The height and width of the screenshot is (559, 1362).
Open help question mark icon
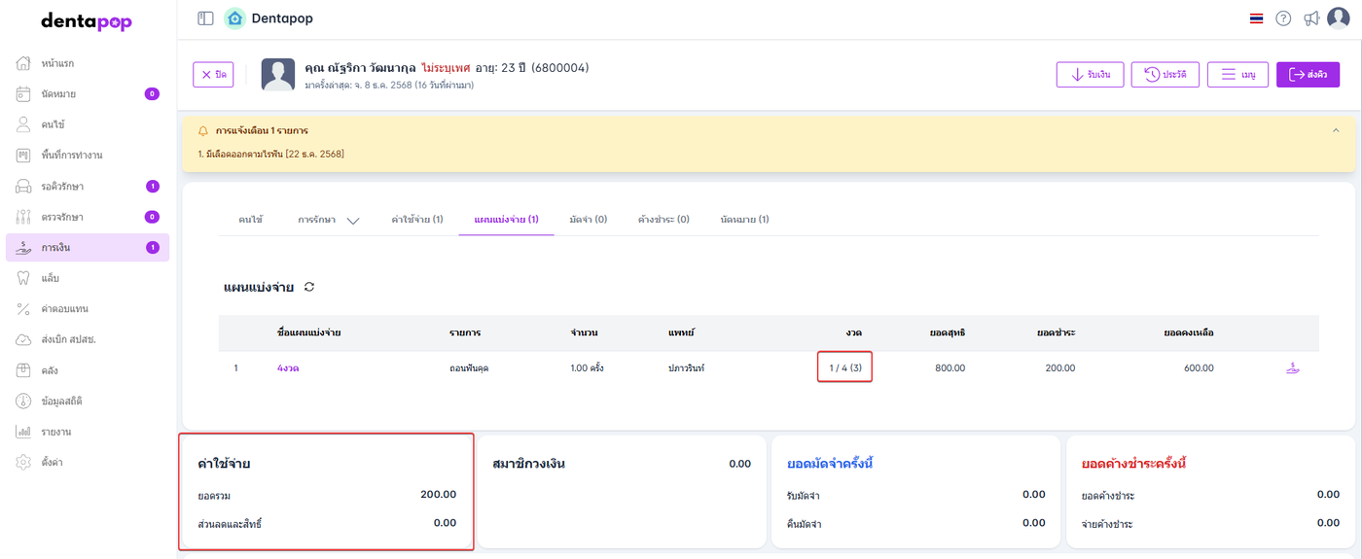[1283, 18]
